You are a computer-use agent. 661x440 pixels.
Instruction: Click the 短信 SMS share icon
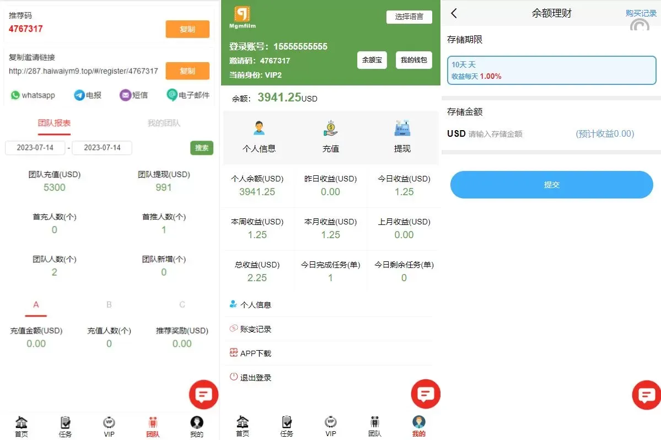point(126,95)
